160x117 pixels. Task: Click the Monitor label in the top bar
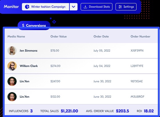click(11, 7)
